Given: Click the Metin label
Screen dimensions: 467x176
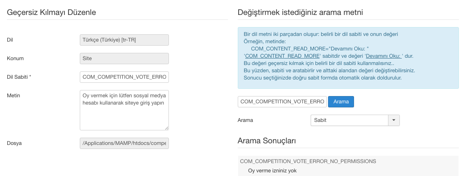Looking at the screenshot, I should [x=13, y=95].
